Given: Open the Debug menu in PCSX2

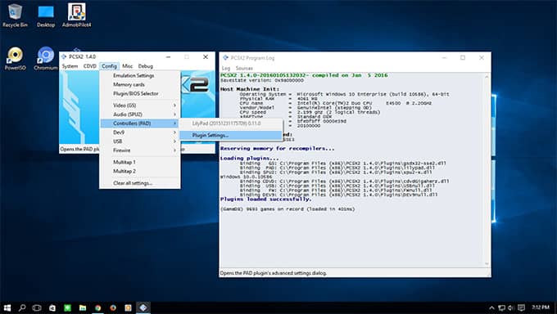Looking at the screenshot, I should click(146, 66).
